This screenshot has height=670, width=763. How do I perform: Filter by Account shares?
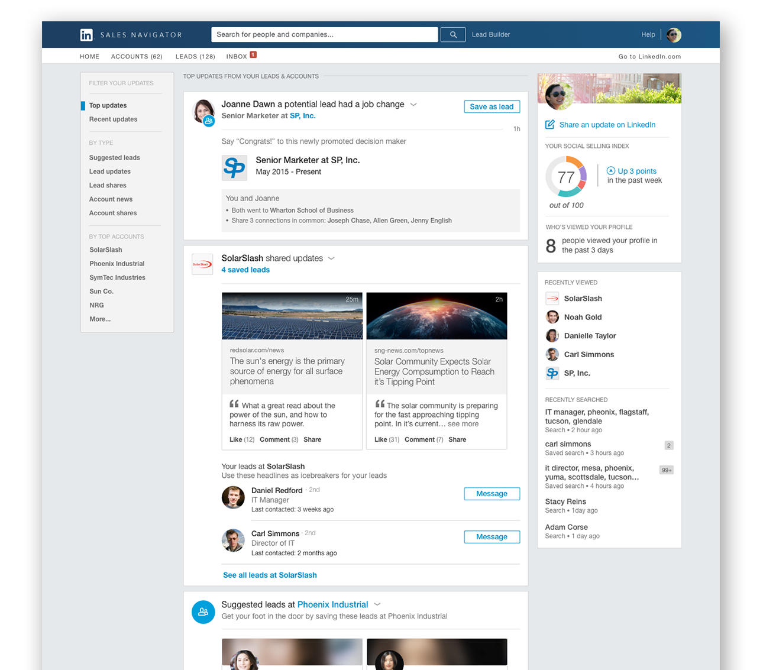(113, 213)
